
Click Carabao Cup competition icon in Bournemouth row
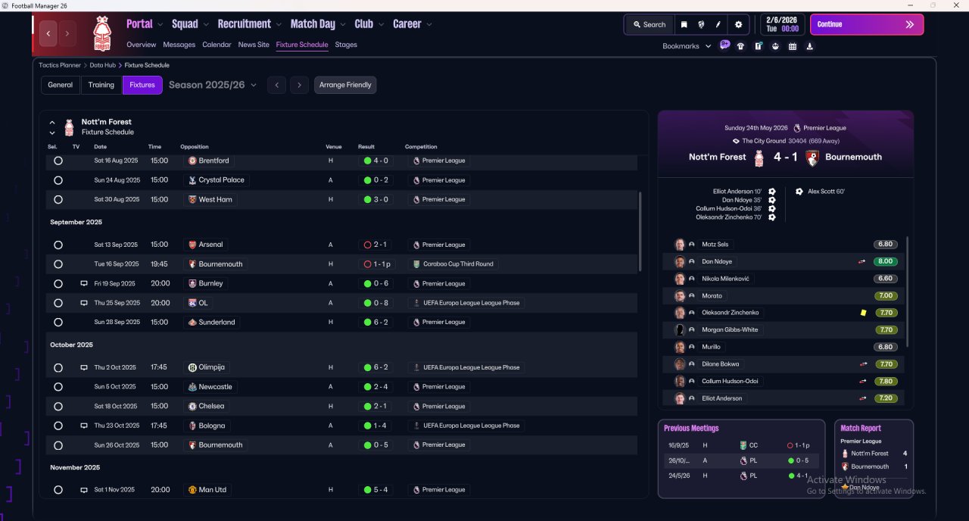coord(416,264)
